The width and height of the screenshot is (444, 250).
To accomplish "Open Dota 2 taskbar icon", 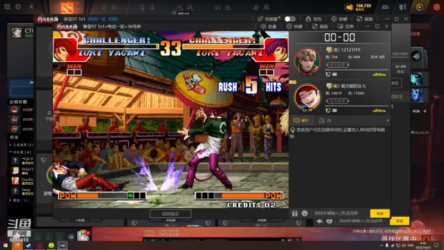I will tap(39, 246).
